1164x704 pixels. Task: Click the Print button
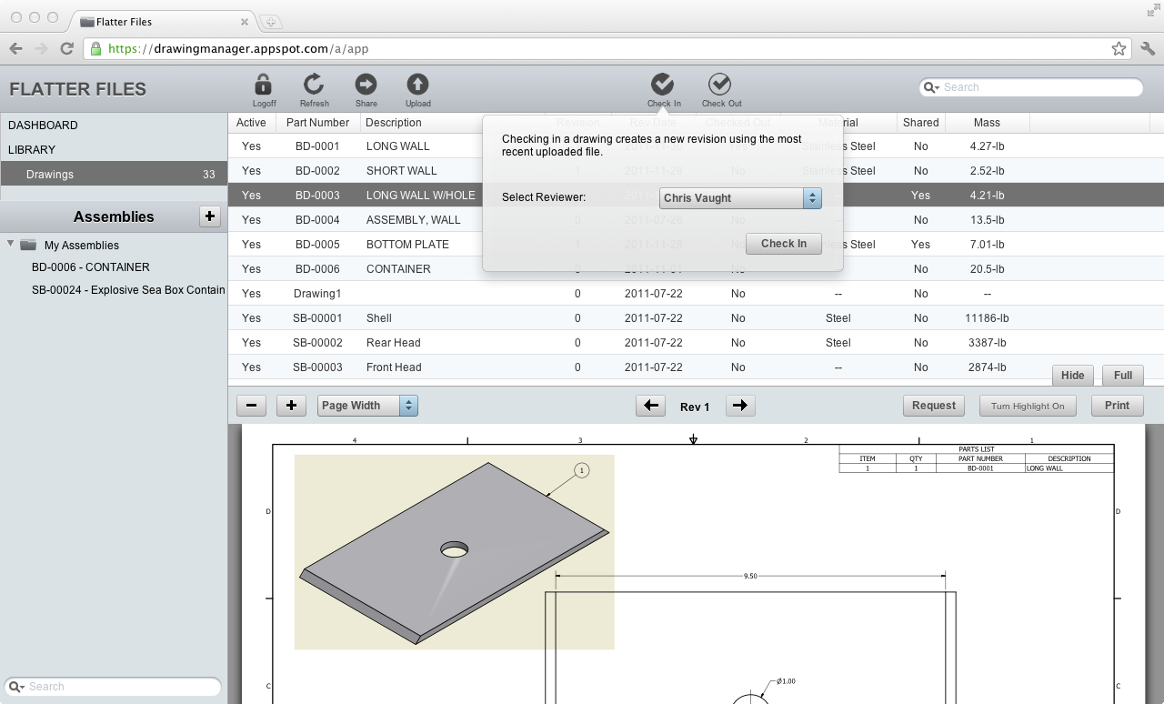pos(1118,406)
